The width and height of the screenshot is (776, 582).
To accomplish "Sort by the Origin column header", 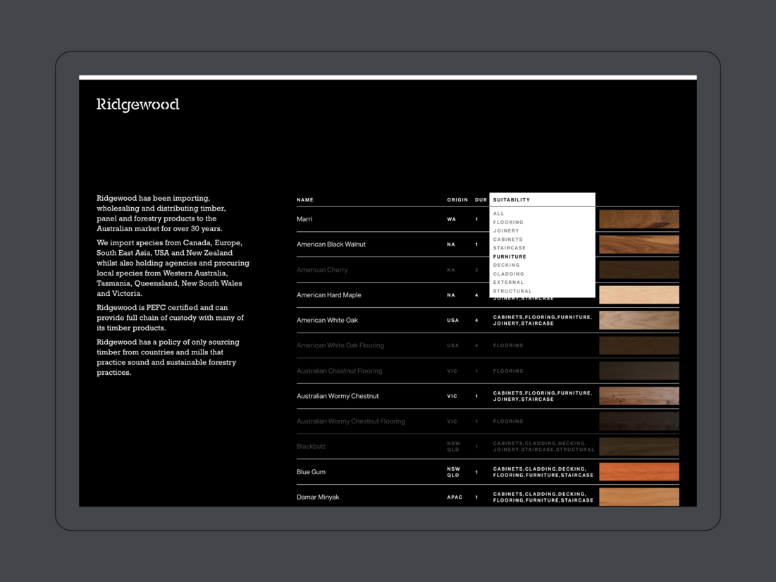I will (457, 200).
